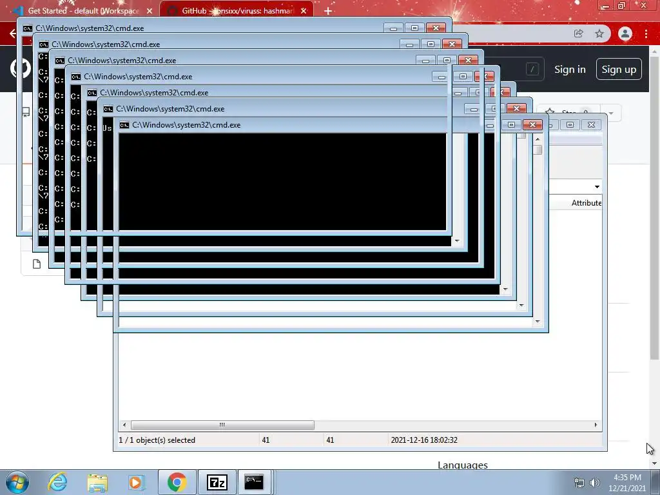Open Chrome's three-dot menu

[x=646, y=34]
